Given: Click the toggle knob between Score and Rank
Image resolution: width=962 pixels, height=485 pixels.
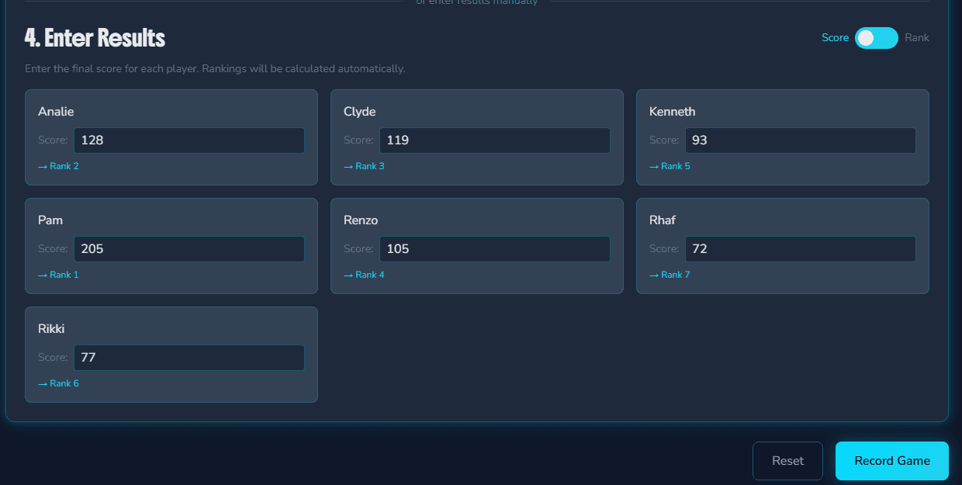Looking at the screenshot, I should [x=867, y=37].
